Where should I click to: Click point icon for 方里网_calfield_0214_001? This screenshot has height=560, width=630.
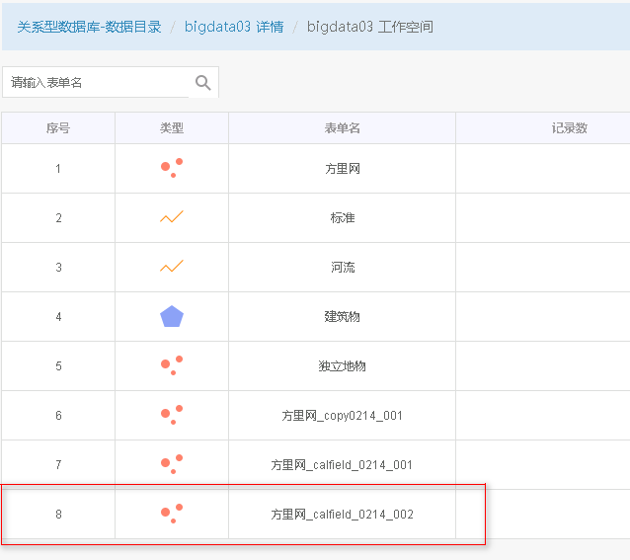coord(172,464)
